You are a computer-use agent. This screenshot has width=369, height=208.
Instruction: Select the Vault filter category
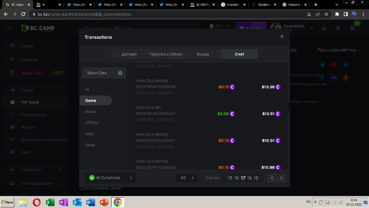89,134
